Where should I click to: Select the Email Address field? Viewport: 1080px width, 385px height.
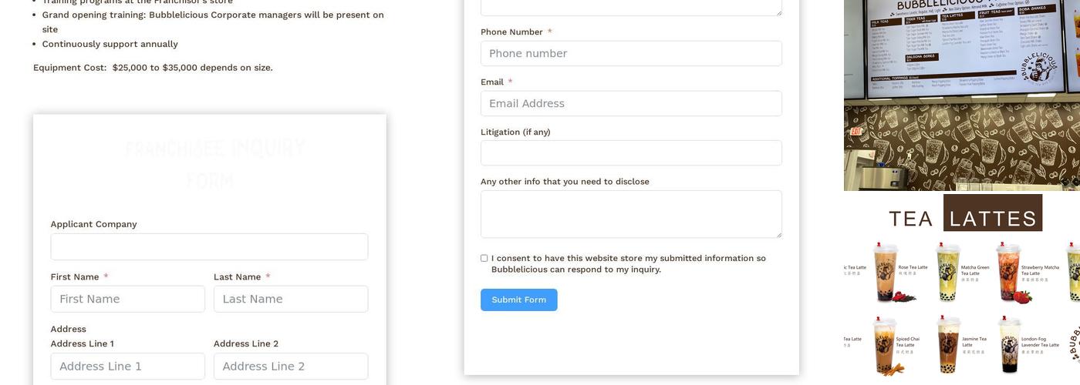(631, 103)
